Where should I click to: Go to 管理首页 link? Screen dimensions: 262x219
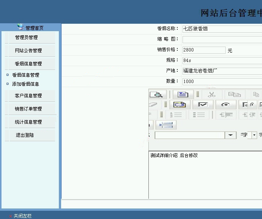pyautogui.click(x=34, y=28)
